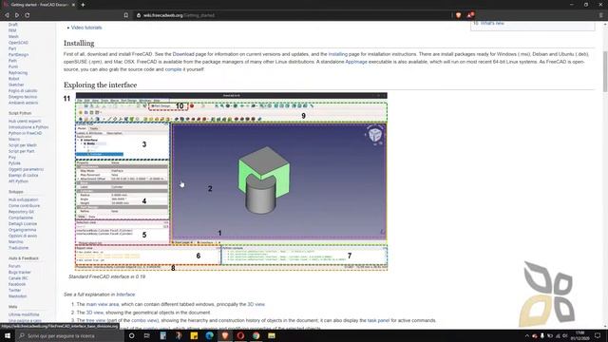Open Forum in the sidebar

click(x=14, y=266)
